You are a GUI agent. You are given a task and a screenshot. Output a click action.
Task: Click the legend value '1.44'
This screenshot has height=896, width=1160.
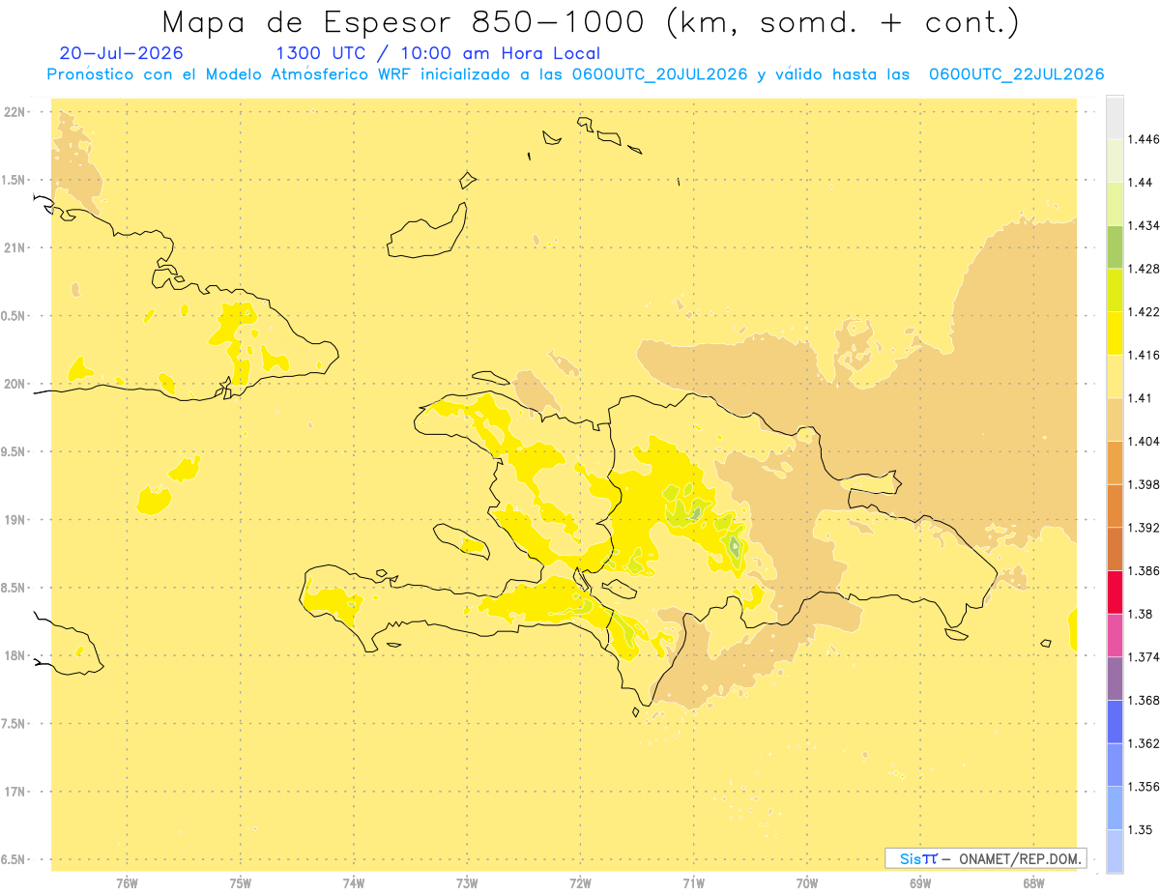1139,183
